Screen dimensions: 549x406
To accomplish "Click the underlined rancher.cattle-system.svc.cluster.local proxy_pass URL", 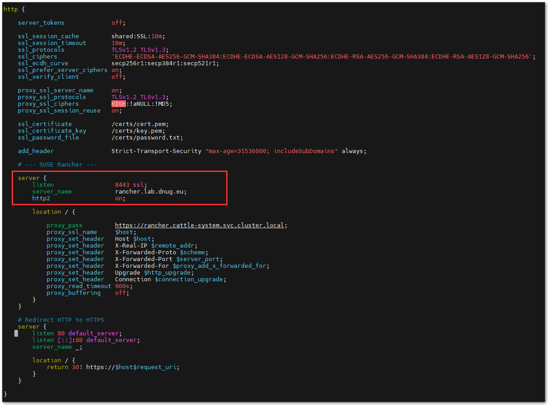I will [201, 225].
